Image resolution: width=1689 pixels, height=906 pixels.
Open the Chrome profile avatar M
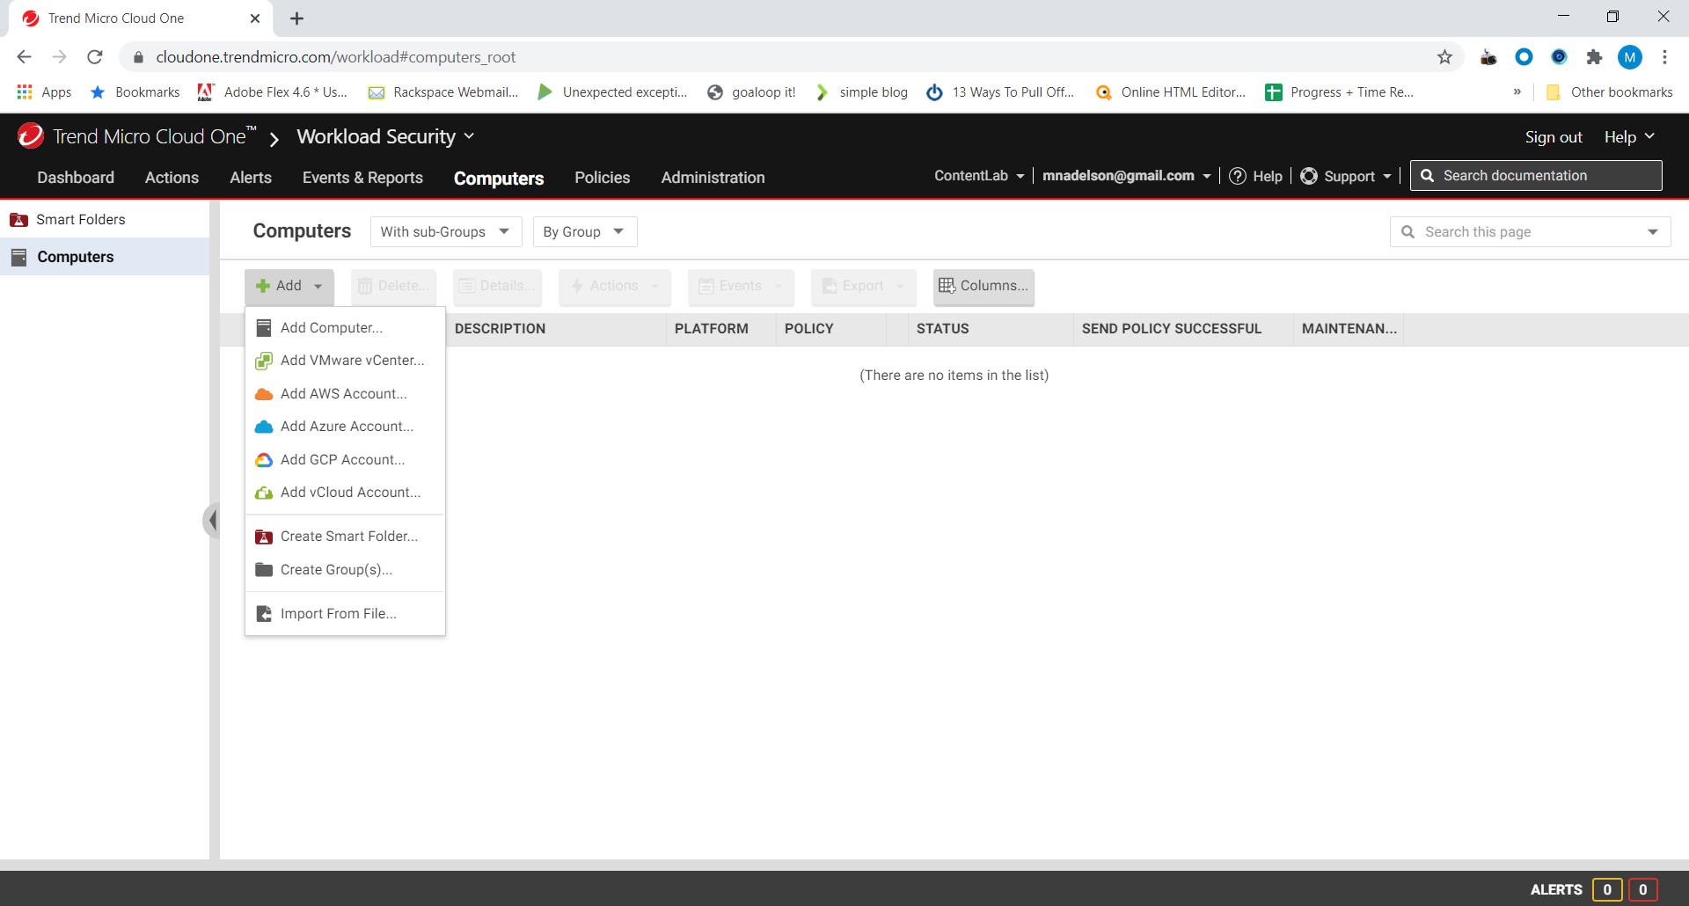point(1629,57)
